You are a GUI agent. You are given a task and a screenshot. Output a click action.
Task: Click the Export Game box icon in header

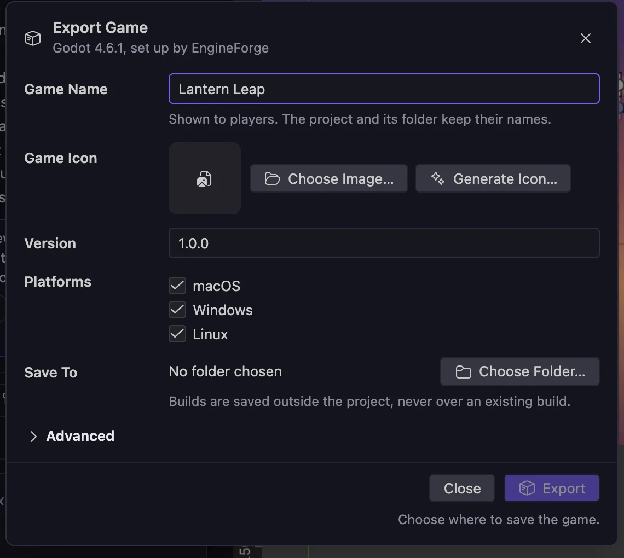(x=33, y=39)
